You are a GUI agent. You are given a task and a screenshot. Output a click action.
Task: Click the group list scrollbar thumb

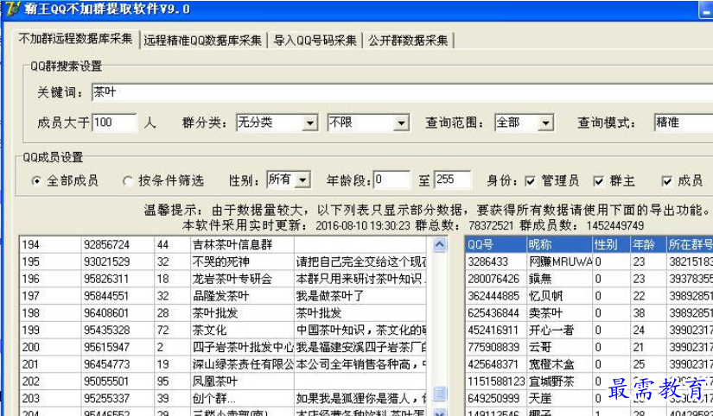coord(439,394)
